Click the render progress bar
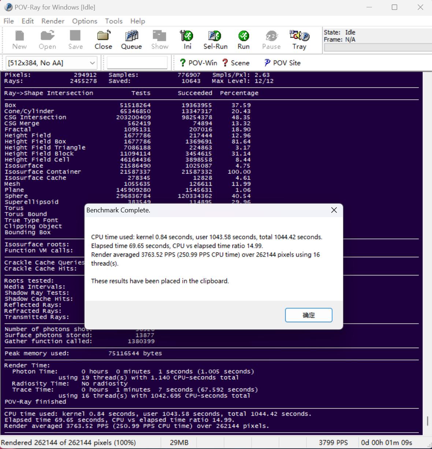Viewport: 432px width, 449px height. click(x=378, y=47)
